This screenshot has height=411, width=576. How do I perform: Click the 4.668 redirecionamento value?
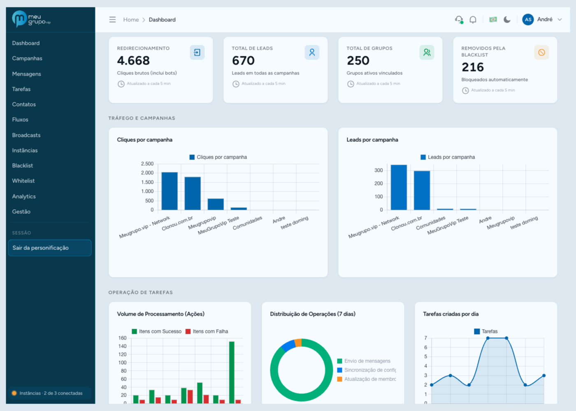click(133, 61)
